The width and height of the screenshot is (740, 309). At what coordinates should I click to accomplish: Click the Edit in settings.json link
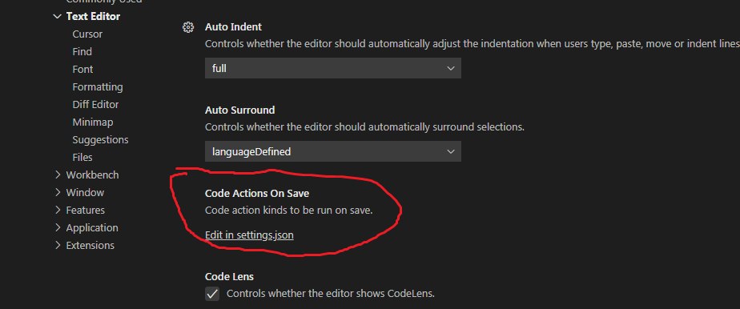(x=249, y=235)
